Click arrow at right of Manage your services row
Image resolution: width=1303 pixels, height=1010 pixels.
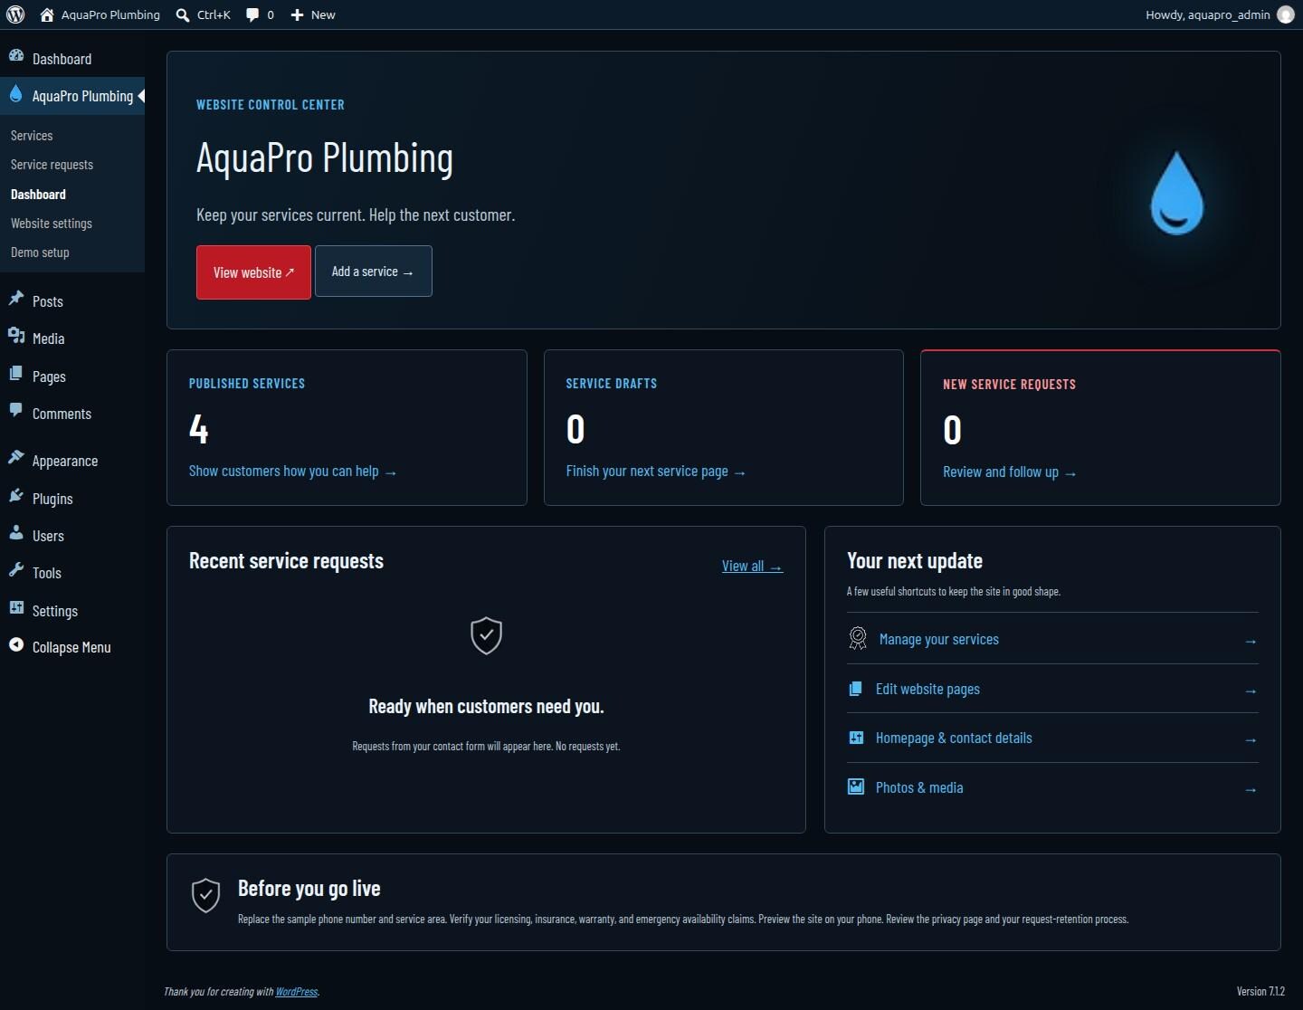coord(1251,642)
